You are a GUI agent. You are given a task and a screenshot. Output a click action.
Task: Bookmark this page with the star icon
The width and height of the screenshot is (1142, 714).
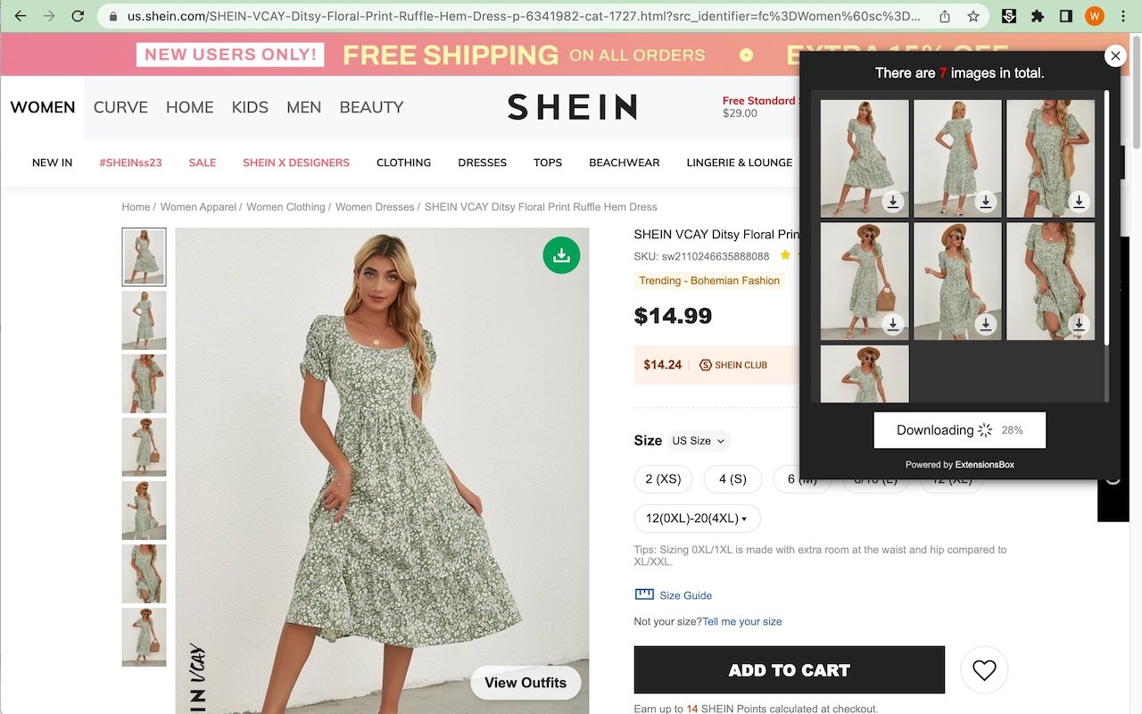(972, 16)
